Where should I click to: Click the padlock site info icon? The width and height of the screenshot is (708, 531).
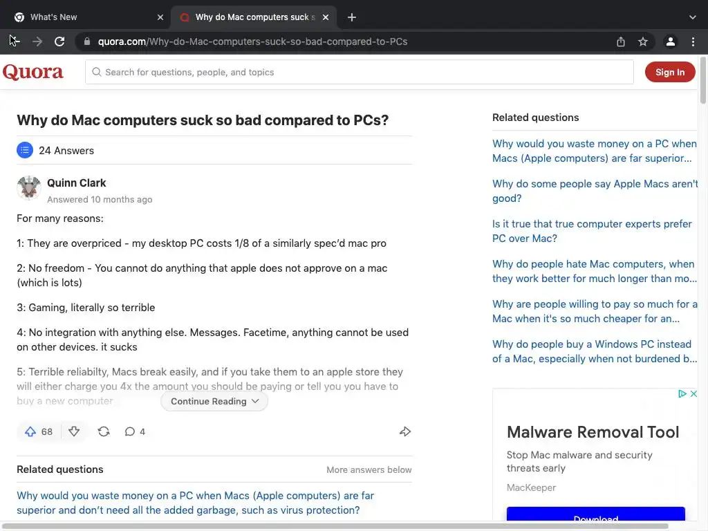click(86, 41)
